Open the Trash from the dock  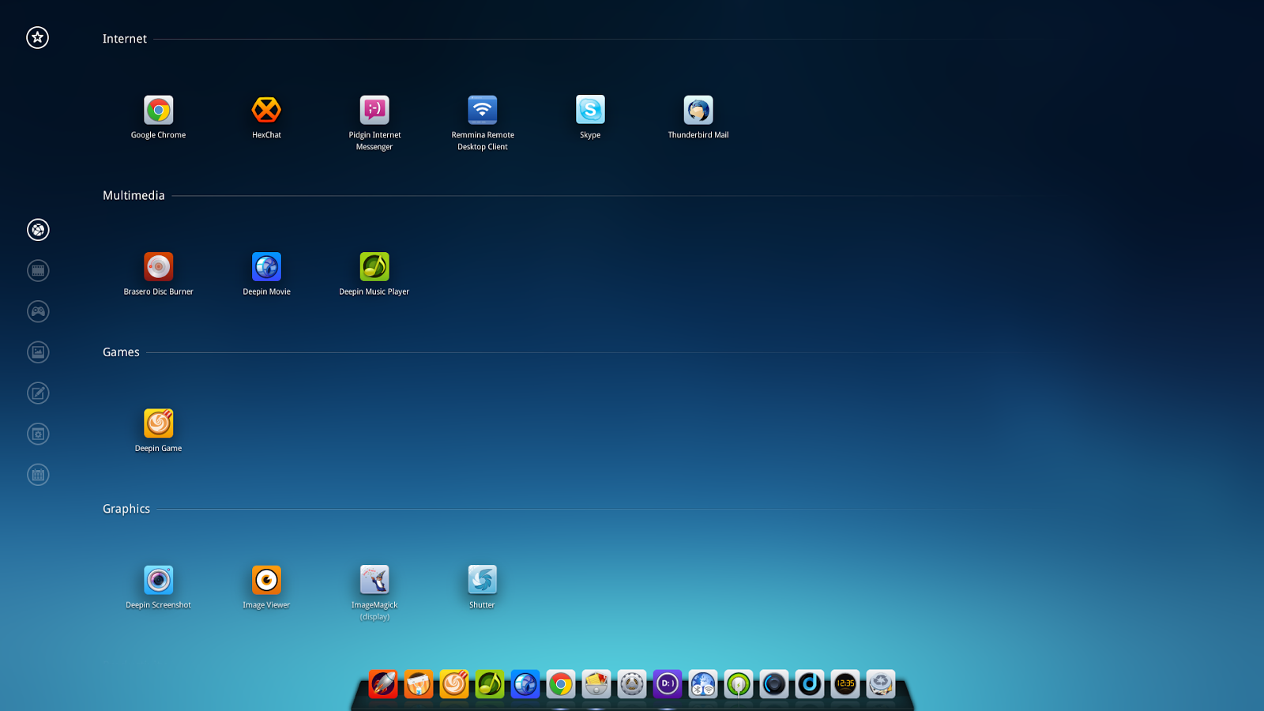tap(881, 684)
